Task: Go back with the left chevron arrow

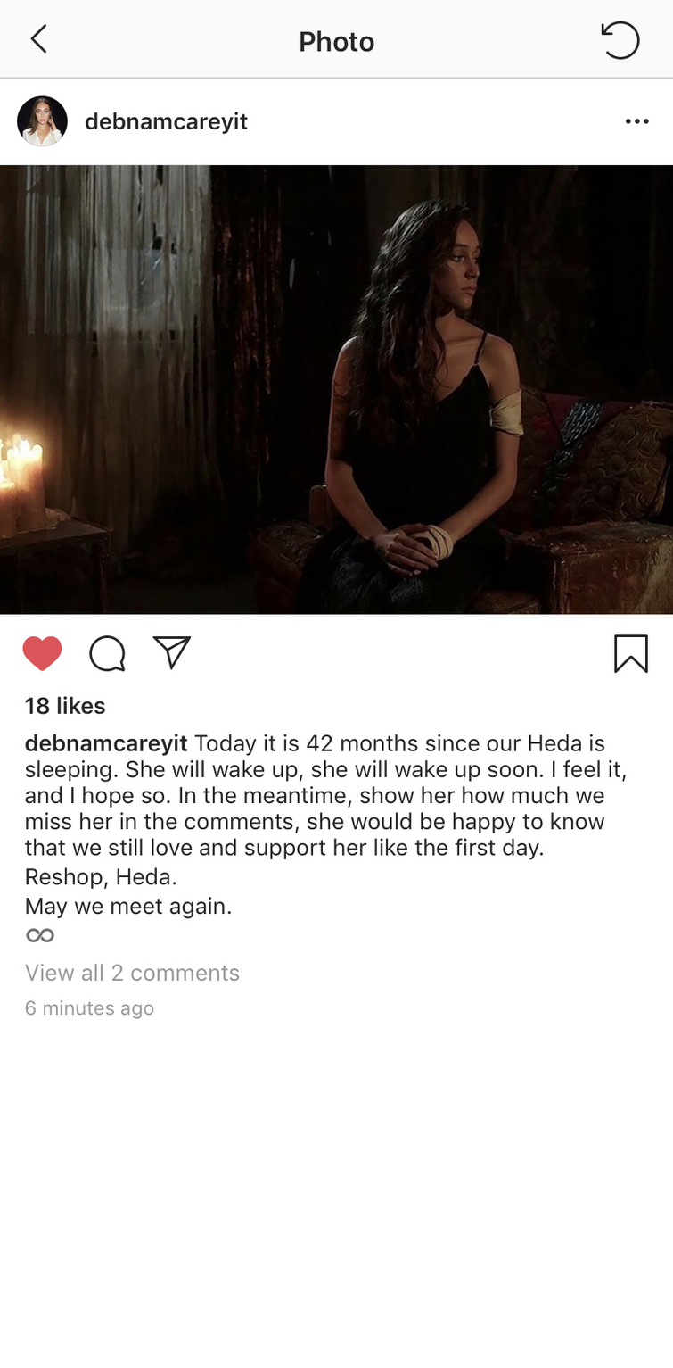Action: [38, 39]
